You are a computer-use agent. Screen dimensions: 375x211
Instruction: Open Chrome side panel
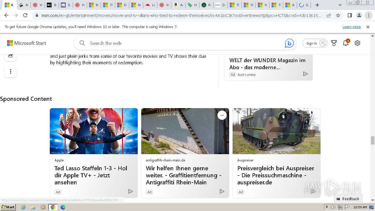350,15
